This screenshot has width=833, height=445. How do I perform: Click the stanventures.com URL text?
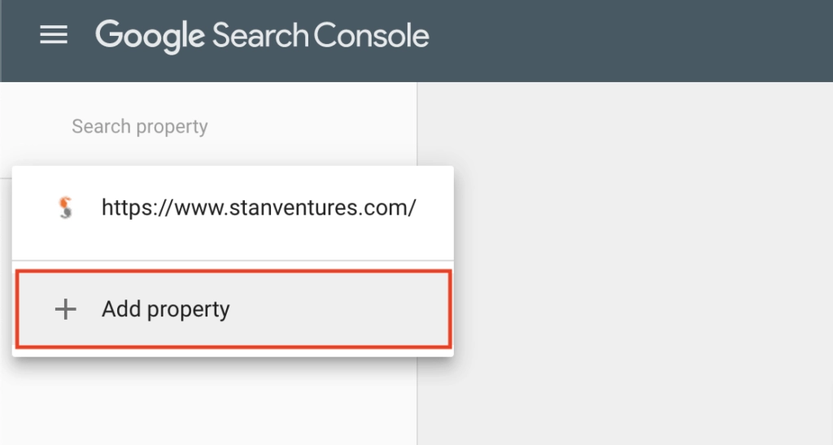259,208
